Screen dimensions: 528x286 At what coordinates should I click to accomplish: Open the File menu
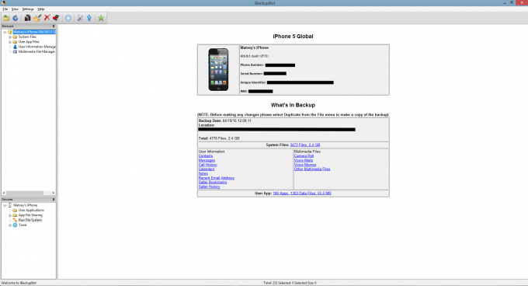coord(5,9)
